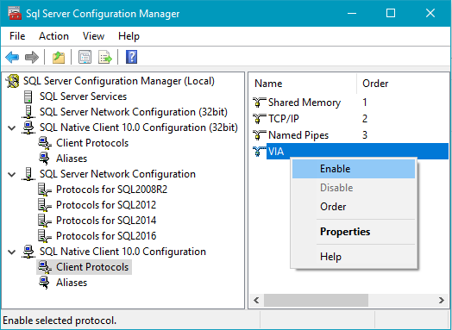The width and height of the screenshot is (452, 330).
Task: Click the Up one level folder icon
Action: pos(59,57)
